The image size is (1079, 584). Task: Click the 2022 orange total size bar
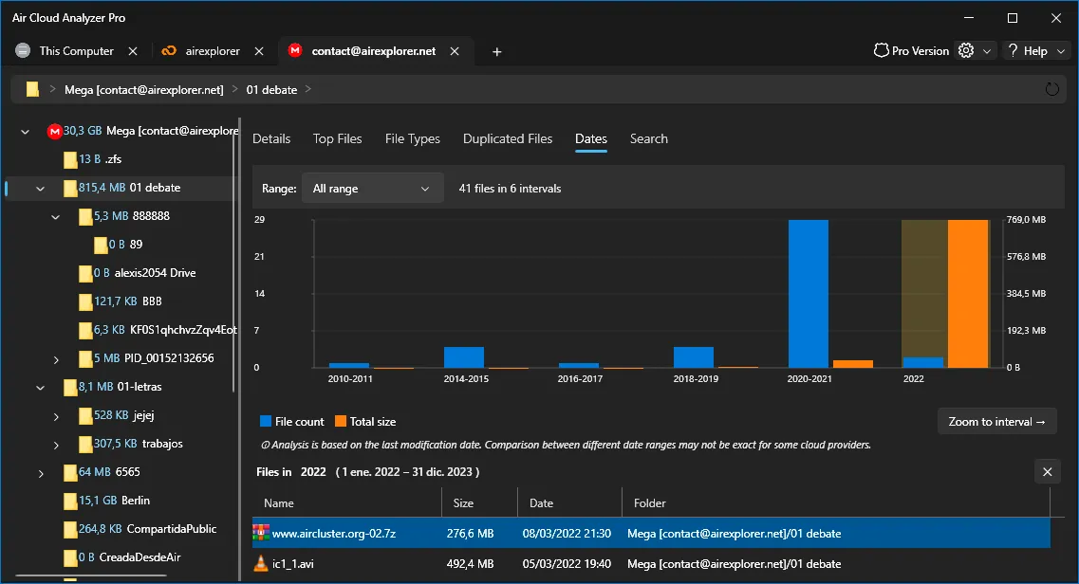tap(968, 294)
